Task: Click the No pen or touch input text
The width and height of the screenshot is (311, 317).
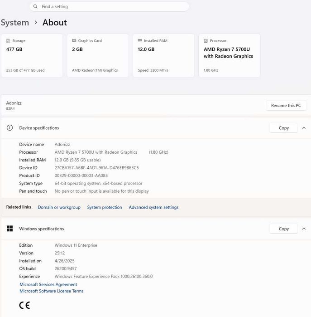Action: point(101,191)
